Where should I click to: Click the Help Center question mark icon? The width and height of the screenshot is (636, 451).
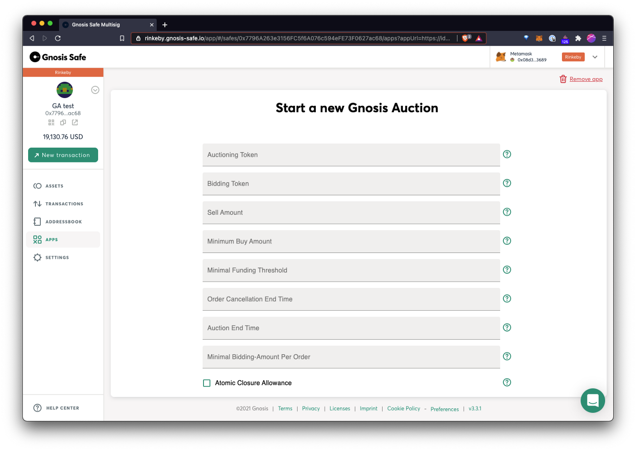pyautogui.click(x=37, y=407)
